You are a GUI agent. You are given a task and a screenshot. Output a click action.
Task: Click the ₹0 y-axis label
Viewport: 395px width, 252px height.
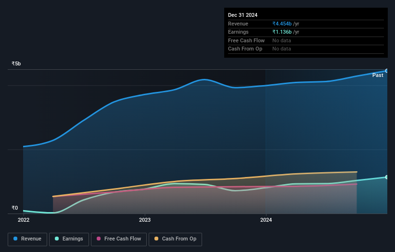pos(15,208)
